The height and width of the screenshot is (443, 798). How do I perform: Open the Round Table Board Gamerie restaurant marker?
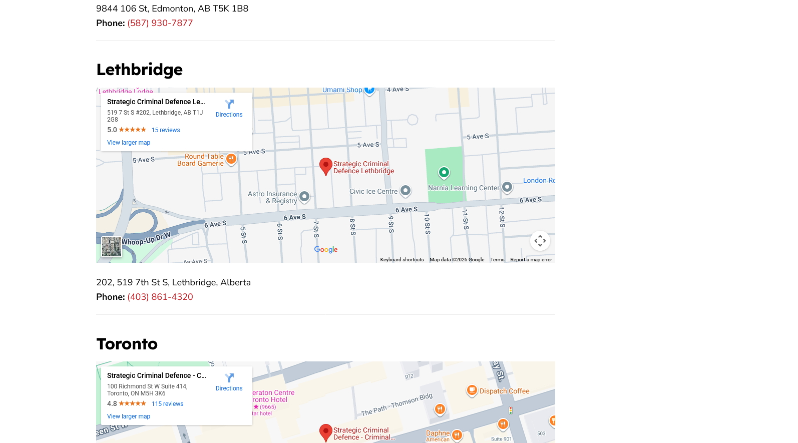click(x=231, y=159)
